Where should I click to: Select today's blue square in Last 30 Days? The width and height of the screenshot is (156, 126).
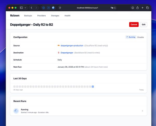click(x=93, y=86)
